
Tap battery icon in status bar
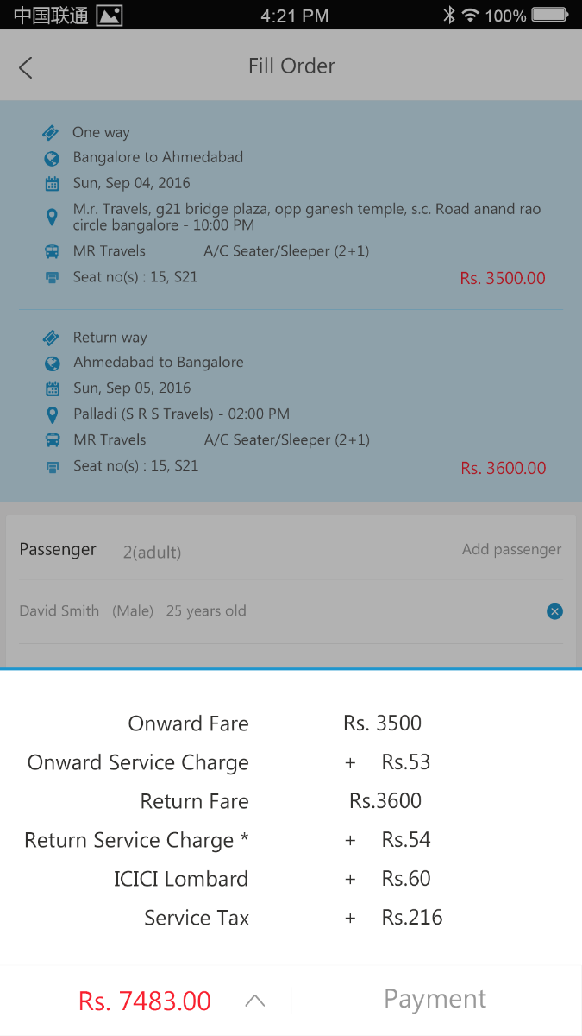[549, 16]
